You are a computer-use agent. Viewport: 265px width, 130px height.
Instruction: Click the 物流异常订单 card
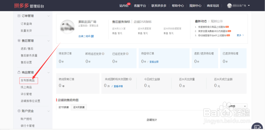[x=78, y=83]
